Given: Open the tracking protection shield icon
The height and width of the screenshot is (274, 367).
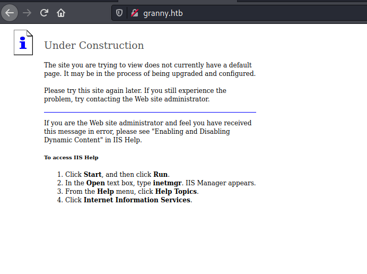Looking at the screenshot, I should 119,13.
